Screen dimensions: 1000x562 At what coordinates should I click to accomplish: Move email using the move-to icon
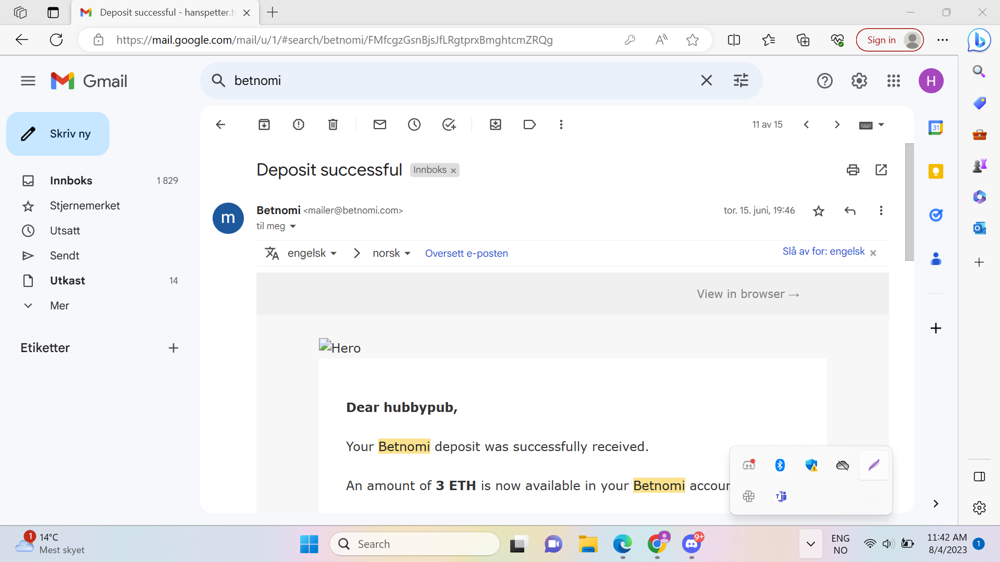pyautogui.click(x=496, y=124)
